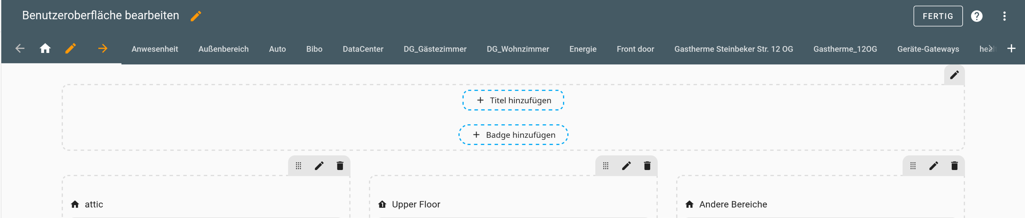Open the three-dot overflow menu
The image size is (1025, 218).
(x=1004, y=16)
